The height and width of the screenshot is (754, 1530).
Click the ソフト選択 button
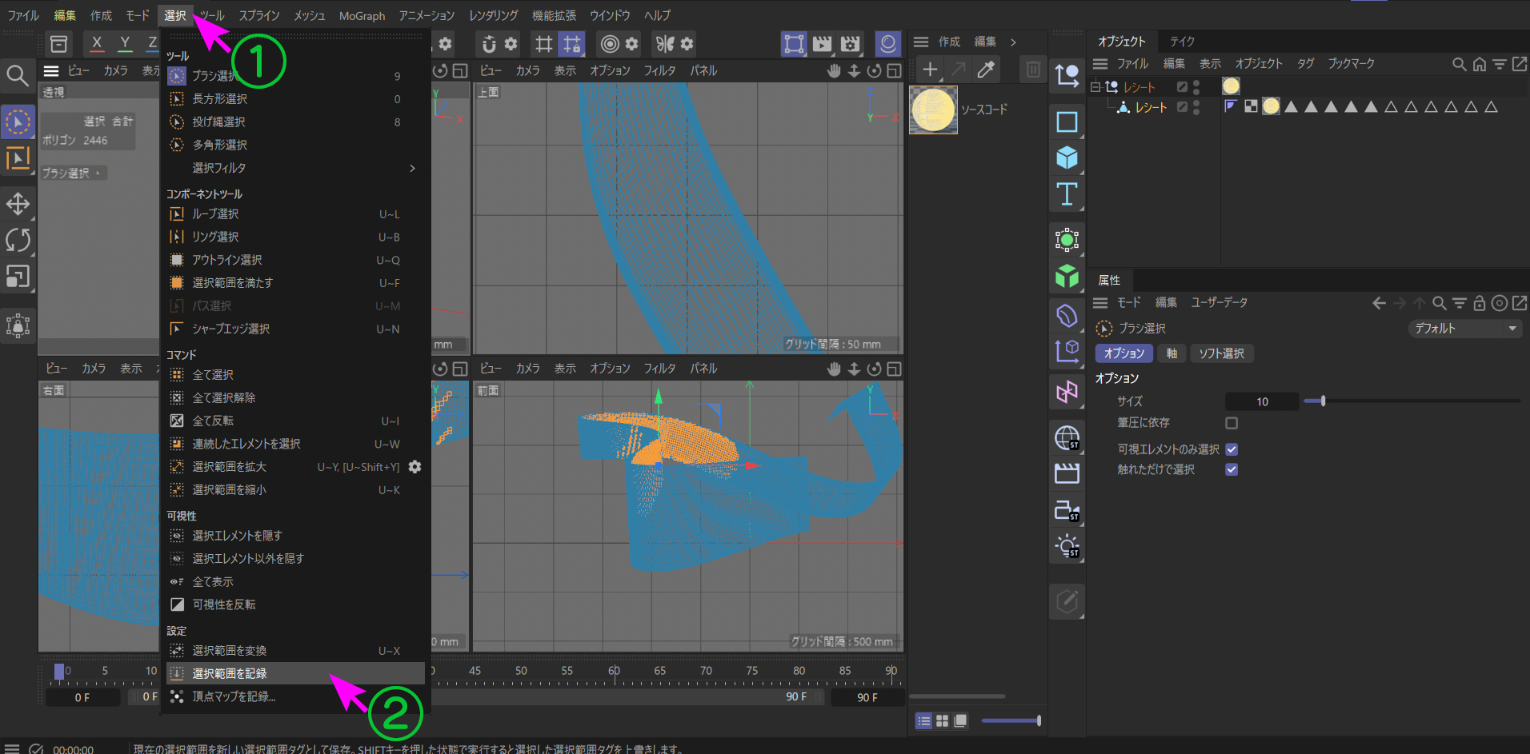click(1221, 353)
